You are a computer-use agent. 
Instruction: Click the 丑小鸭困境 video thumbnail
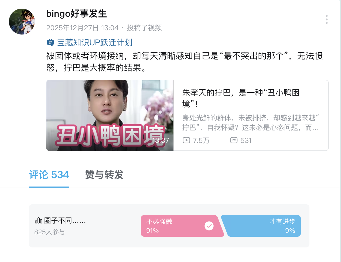(110, 115)
